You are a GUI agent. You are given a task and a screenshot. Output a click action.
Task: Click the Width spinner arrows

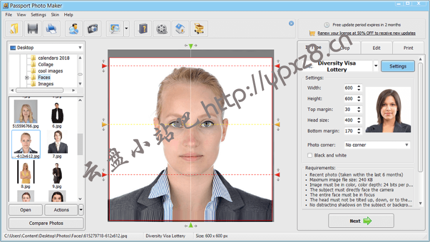(x=359, y=88)
